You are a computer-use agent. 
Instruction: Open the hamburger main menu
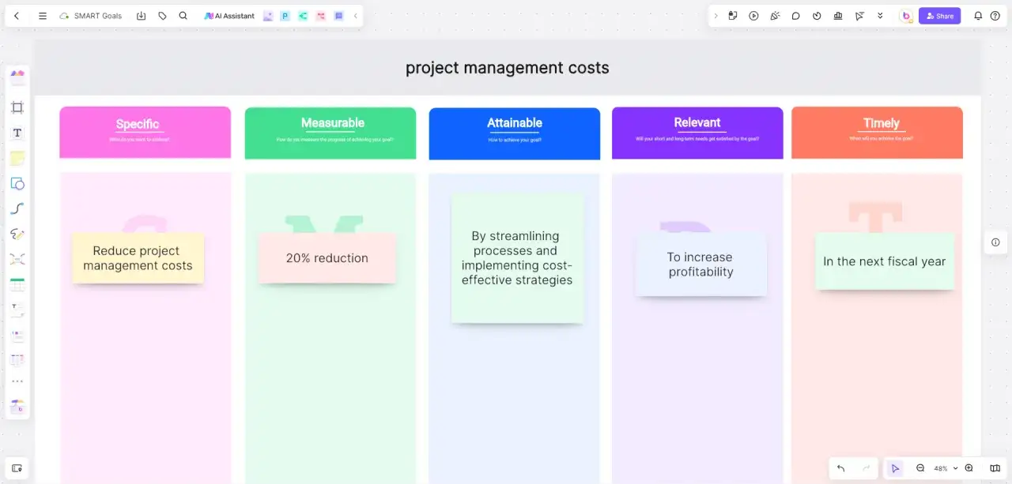pos(43,16)
